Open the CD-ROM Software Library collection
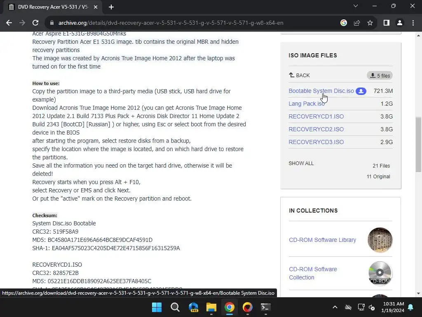Image resolution: width=422 pixels, height=317 pixels. (x=322, y=240)
